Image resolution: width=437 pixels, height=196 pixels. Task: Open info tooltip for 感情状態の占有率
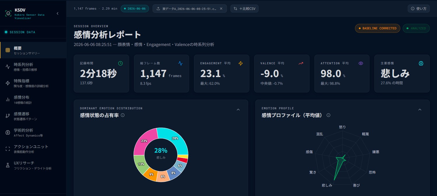(123, 115)
